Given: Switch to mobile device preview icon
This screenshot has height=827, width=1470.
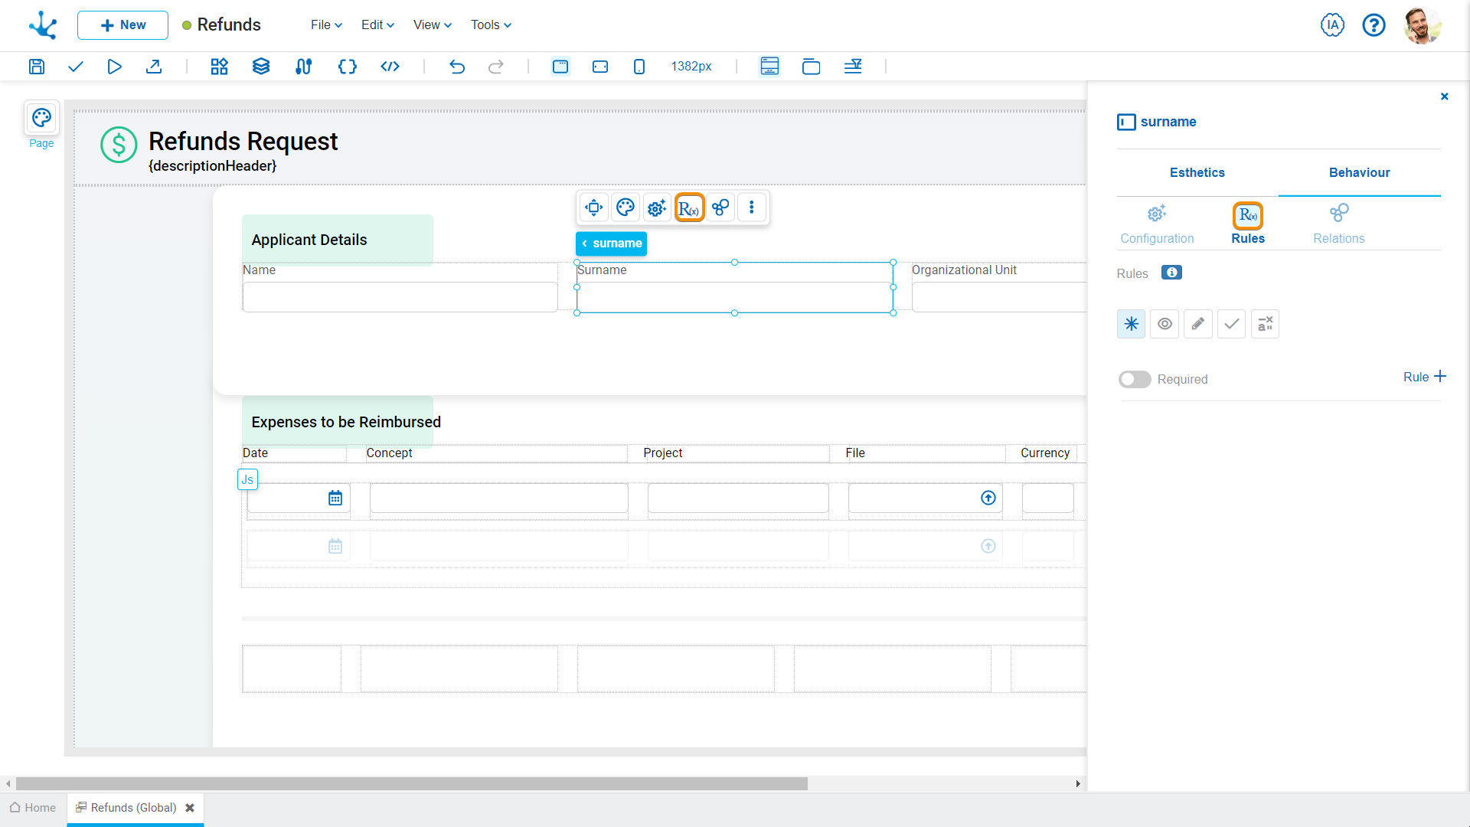Looking at the screenshot, I should tap(639, 67).
